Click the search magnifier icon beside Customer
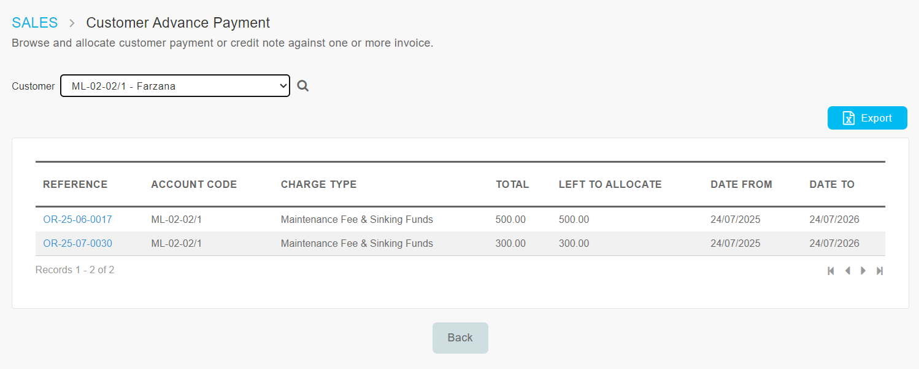 [302, 86]
